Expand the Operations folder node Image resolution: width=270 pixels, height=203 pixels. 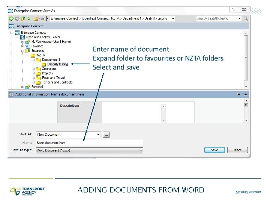[x=33, y=69]
